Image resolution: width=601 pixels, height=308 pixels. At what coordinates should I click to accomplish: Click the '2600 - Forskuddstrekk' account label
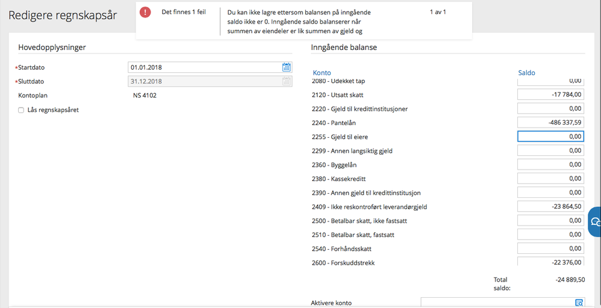point(343,263)
